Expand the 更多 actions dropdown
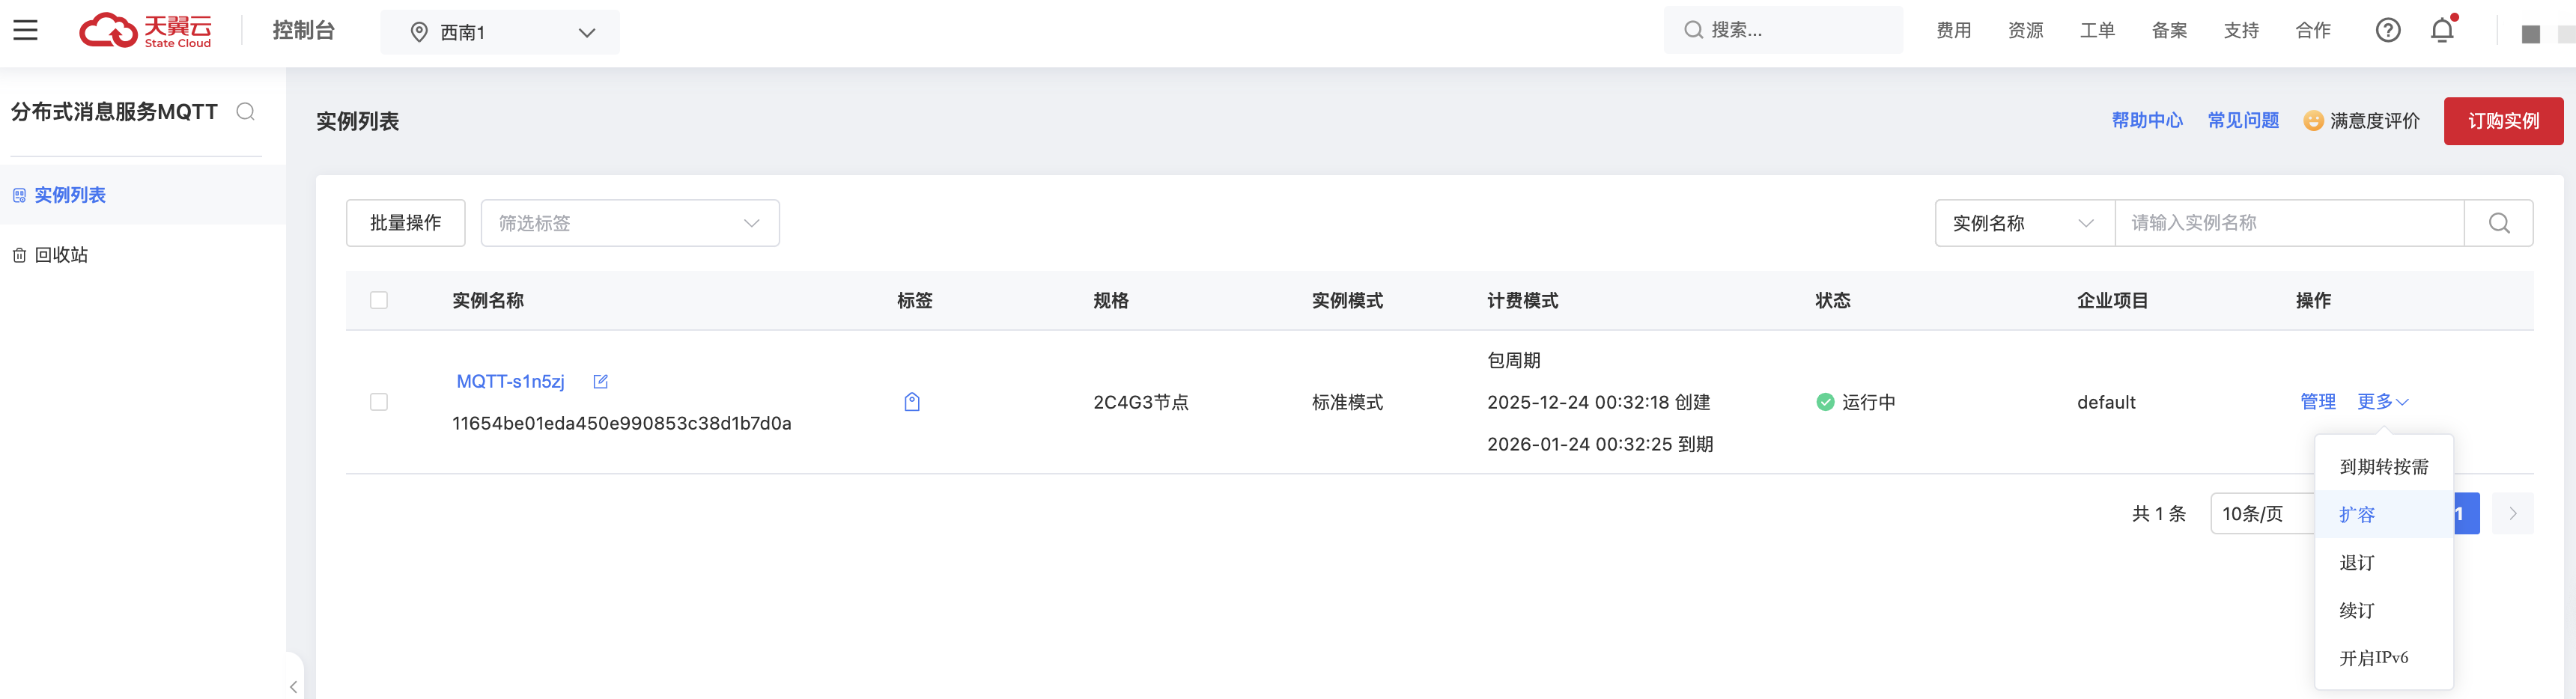Viewport: 2576px width, 699px height. [2383, 402]
